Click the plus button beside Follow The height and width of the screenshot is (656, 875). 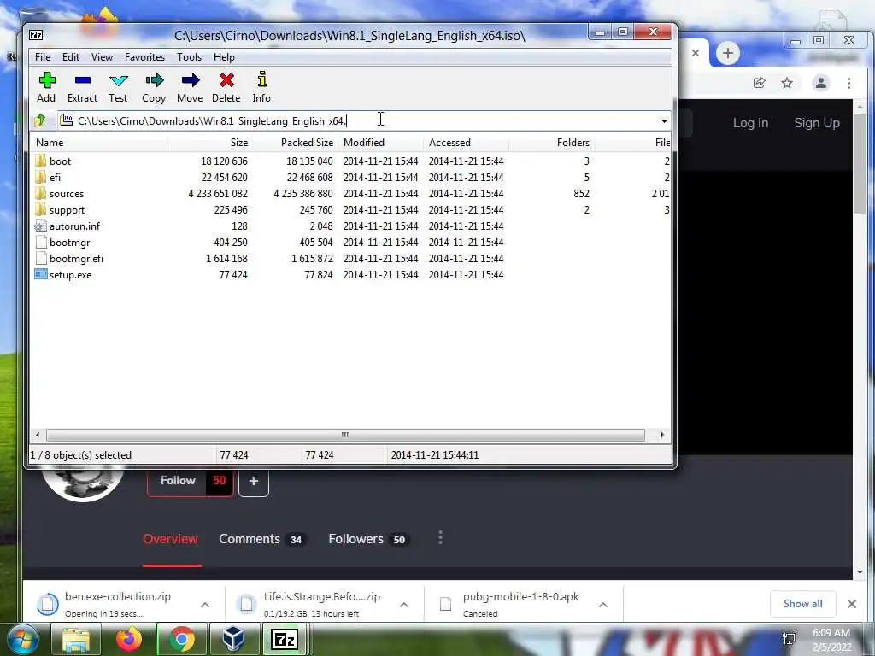click(254, 481)
